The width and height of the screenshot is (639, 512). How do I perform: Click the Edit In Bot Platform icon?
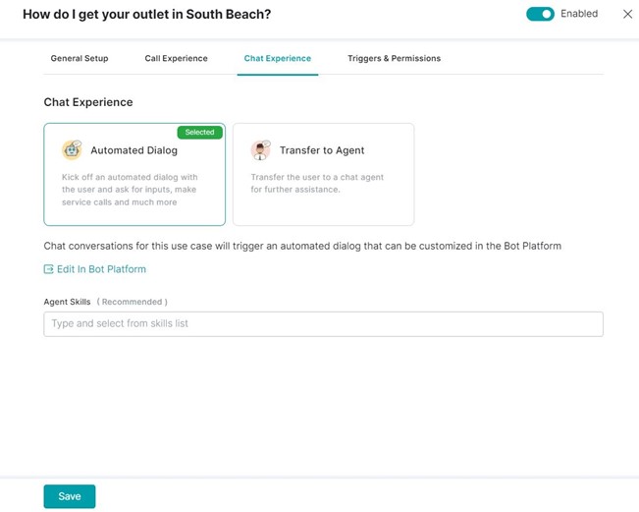coord(49,269)
